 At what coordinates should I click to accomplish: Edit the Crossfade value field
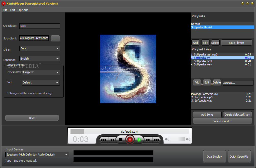point(40,26)
